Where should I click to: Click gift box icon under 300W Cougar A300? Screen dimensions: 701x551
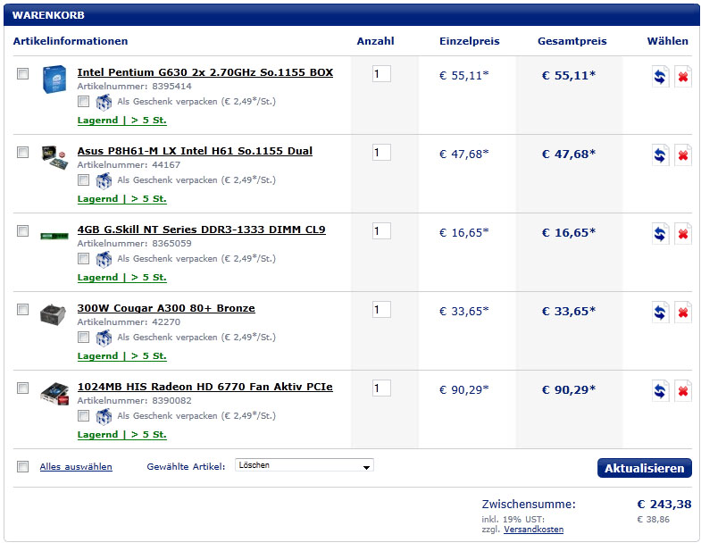pos(104,338)
